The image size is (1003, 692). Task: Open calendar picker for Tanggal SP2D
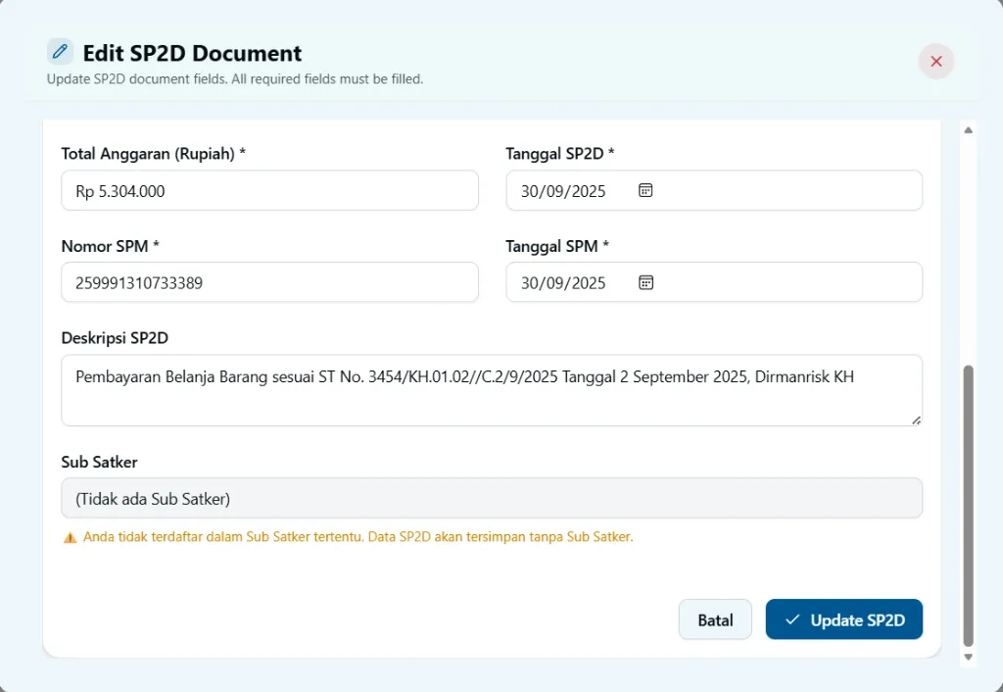[645, 190]
